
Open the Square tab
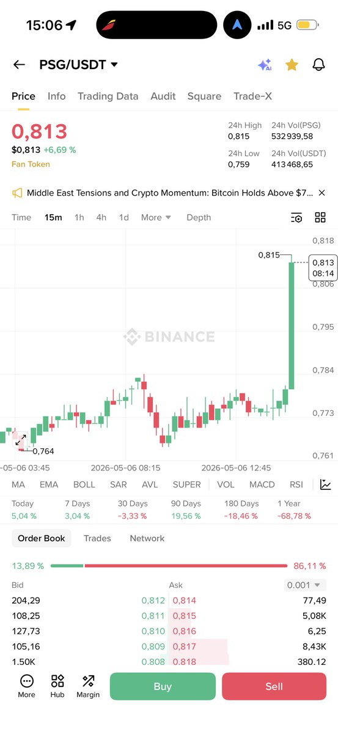tap(204, 96)
